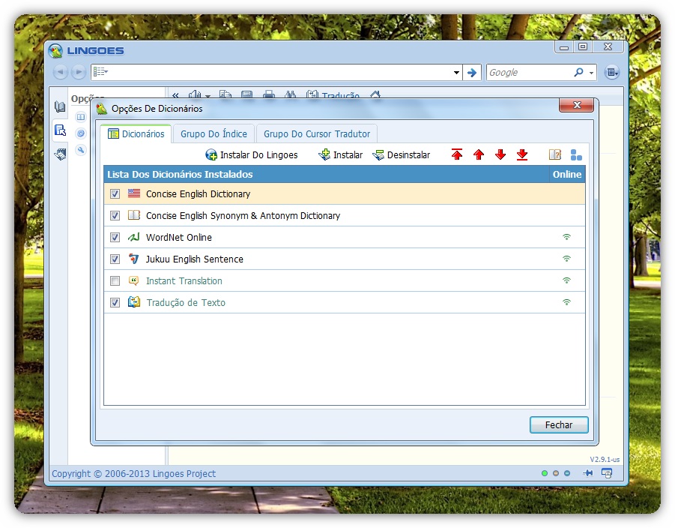Uncheck Concise English Synonym & Antonym checkbox

click(x=115, y=215)
